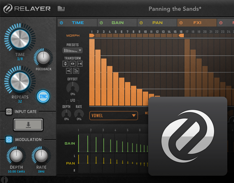This screenshot has width=234, height=183.
Task: Enable the Input Gate power switch
Action: (x=9, y=112)
